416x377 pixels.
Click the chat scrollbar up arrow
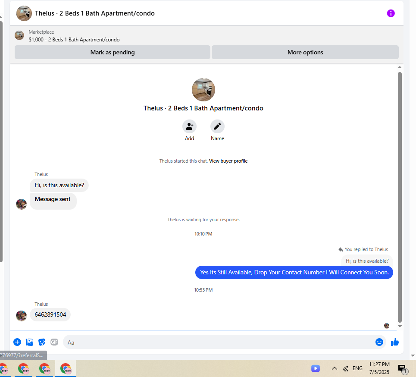[x=400, y=67]
